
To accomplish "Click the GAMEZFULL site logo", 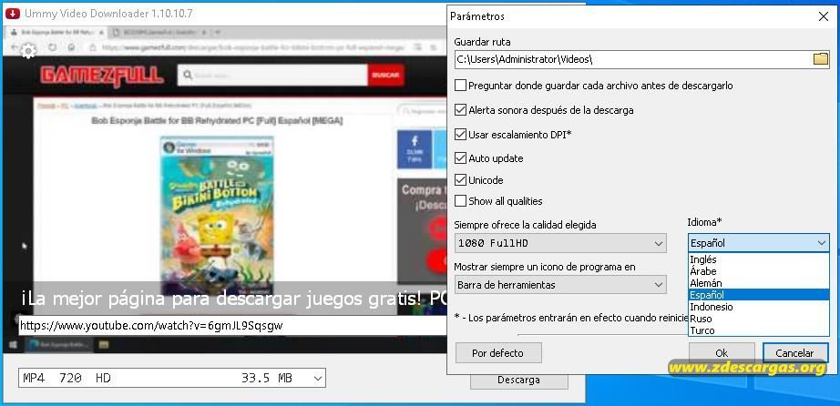I will coord(102,76).
